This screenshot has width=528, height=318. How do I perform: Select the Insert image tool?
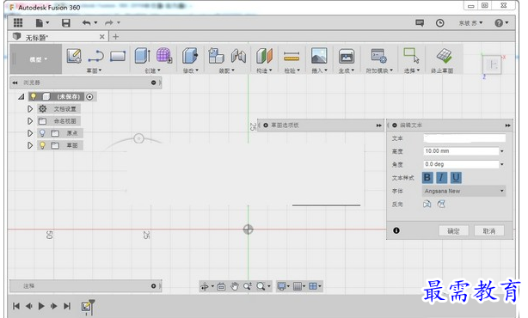point(319,56)
